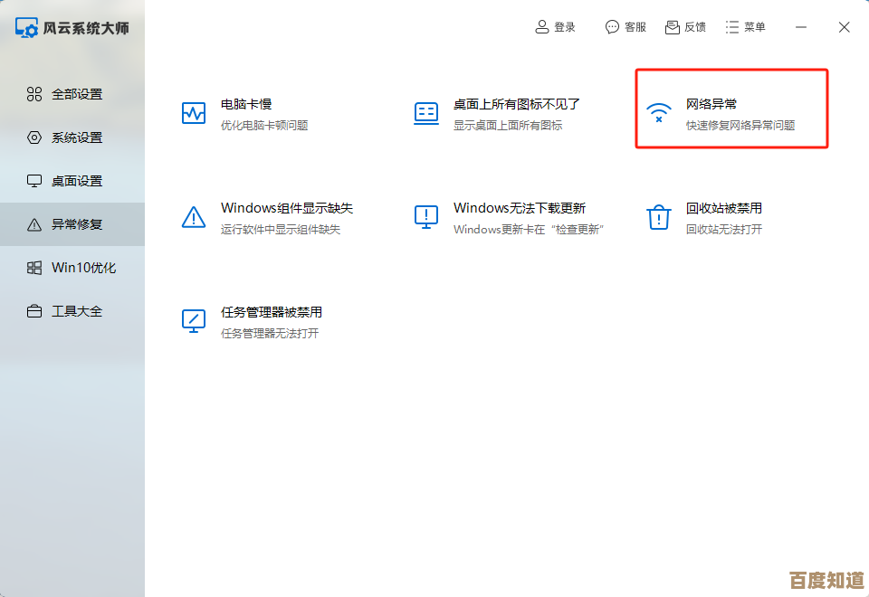The height and width of the screenshot is (597, 869).
Task: Click the 电脑卡慢 heartbeat monitor icon
Action: [x=194, y=113]
